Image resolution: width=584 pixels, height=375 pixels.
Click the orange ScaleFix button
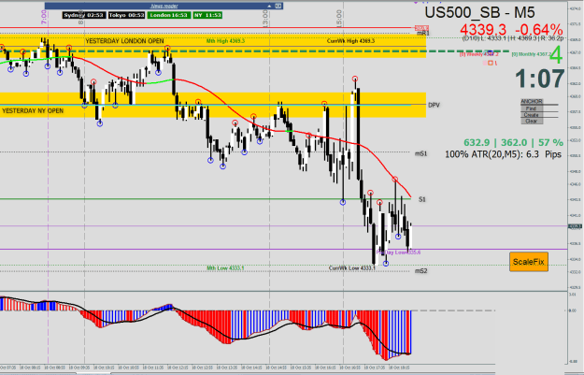(529, 262)
